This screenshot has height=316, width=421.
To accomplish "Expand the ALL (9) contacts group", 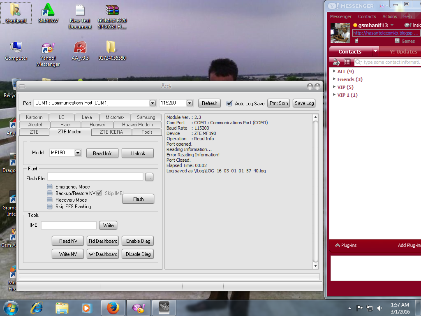I will coord(334,71).
